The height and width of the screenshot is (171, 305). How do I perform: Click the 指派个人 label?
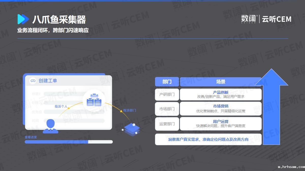pyautogui.click(x=61, y=106)
